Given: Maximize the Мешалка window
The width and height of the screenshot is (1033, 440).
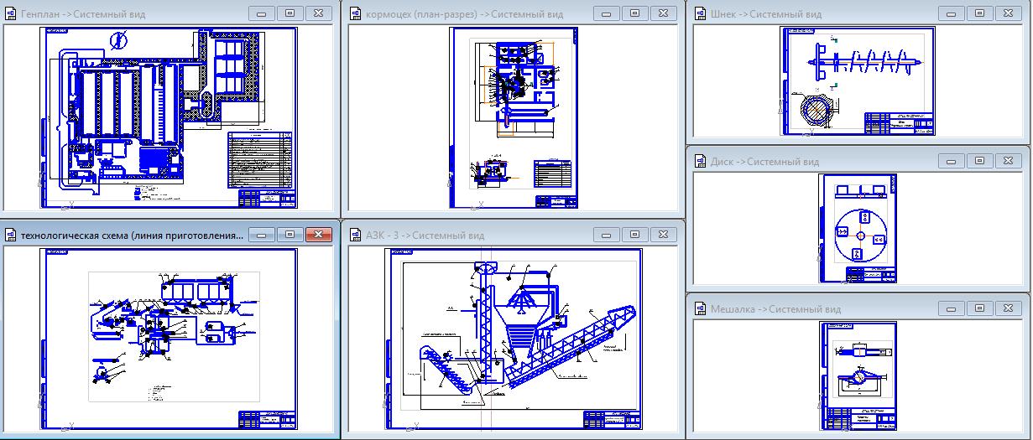Looking at the screenshot, I should (x=979, y=308).
